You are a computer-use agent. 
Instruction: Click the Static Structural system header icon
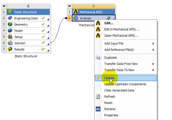click(x=10, y=12)
